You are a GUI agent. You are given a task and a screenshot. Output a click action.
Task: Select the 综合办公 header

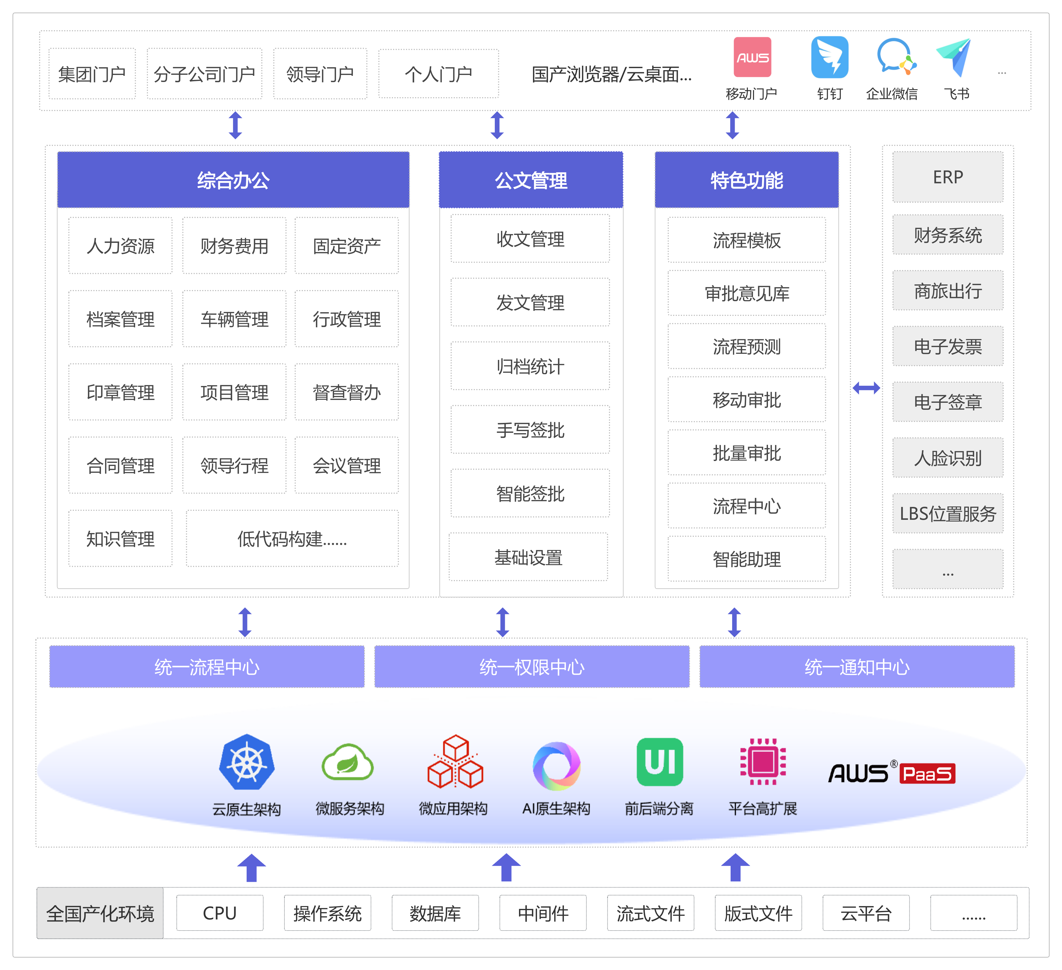233,180
